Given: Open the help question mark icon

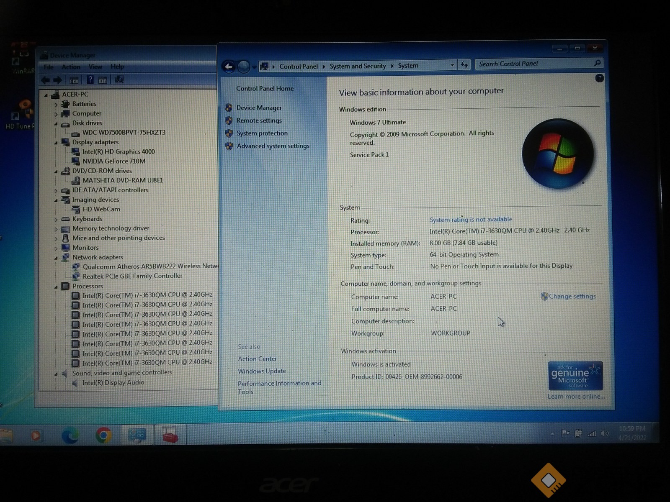Looking at the screenshot, I should point(600,78).
